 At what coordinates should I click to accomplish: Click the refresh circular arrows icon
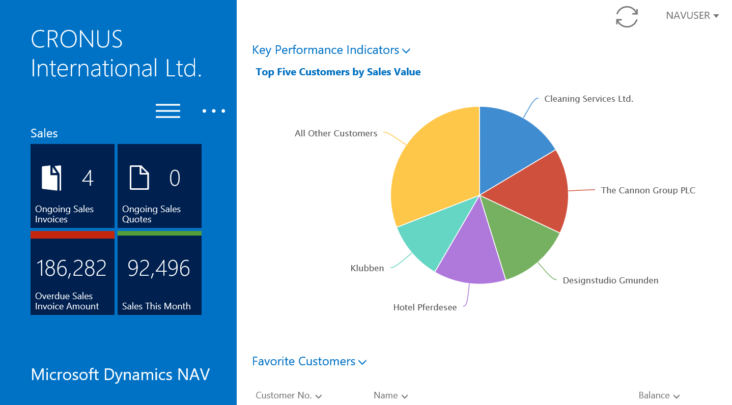pos(627,16)
